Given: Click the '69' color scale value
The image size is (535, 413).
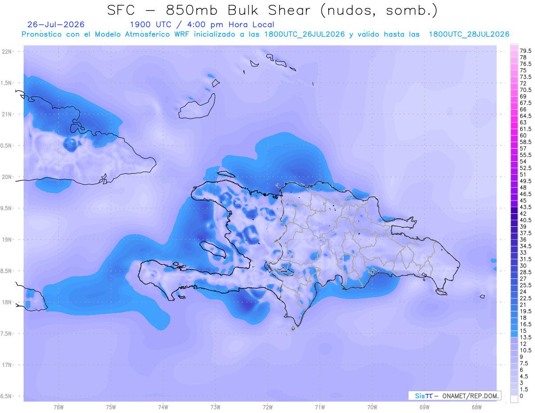Looking at the screenshot, I should pos(523,96).
